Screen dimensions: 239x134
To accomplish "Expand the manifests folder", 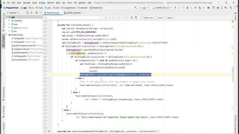I will pos(9,20).
